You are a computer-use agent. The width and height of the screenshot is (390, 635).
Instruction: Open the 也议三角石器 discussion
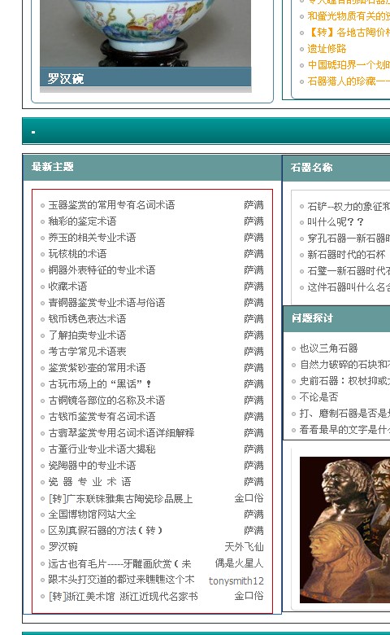(328, 348)
